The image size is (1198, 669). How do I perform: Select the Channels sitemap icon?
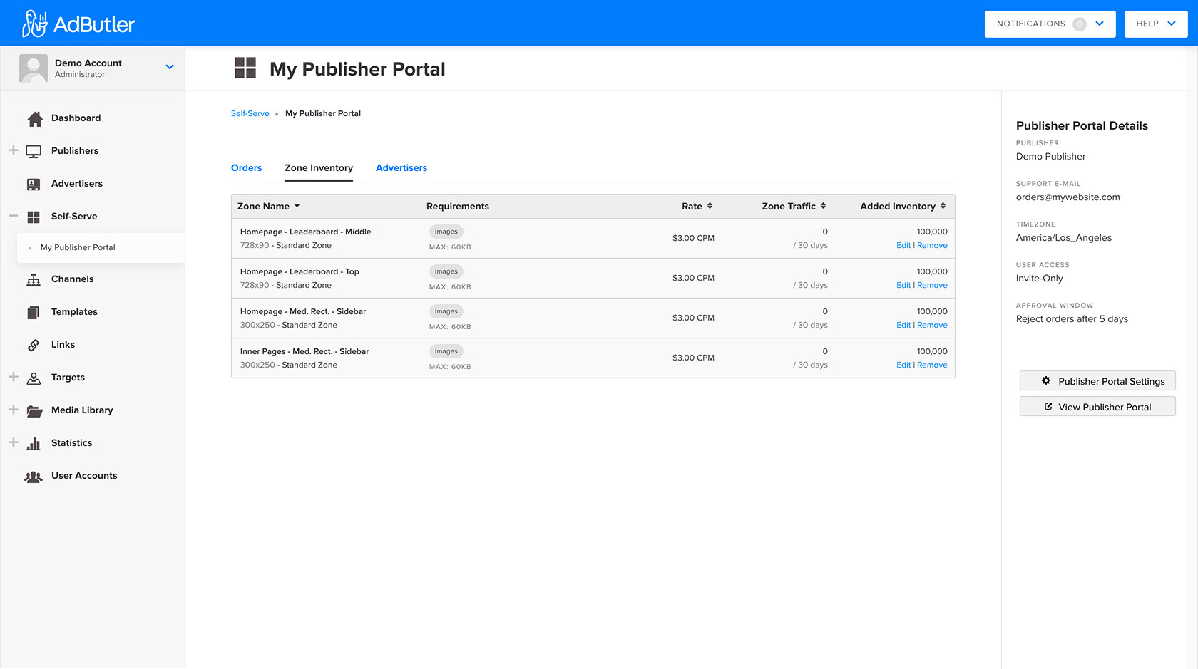[34, 279]
